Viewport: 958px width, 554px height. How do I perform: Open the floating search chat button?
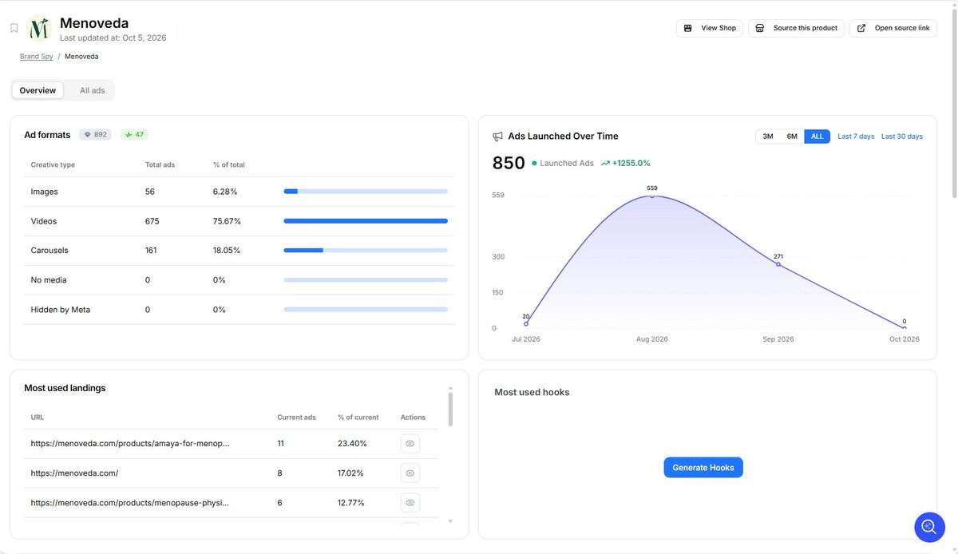coord(929,527)
